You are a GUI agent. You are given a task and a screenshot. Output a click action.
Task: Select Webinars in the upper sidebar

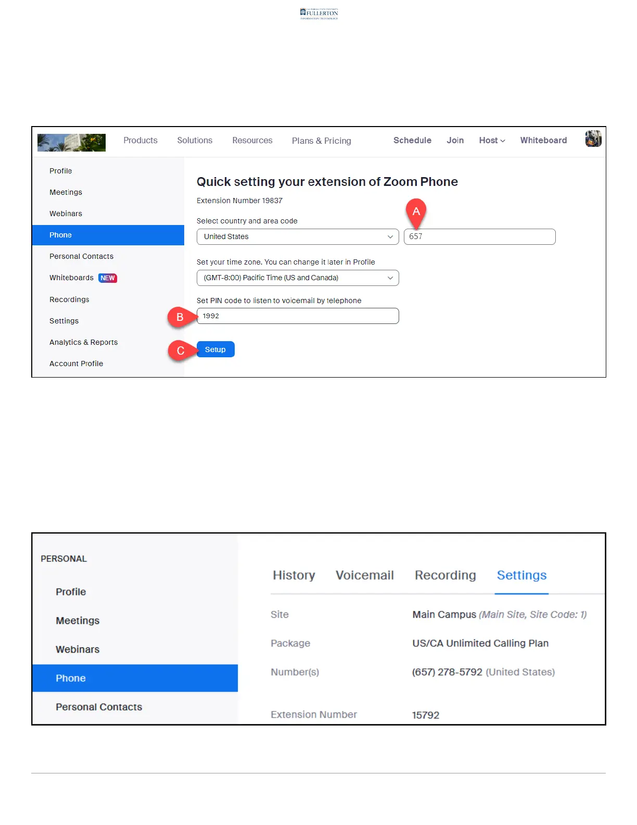(x=66, y=214)
